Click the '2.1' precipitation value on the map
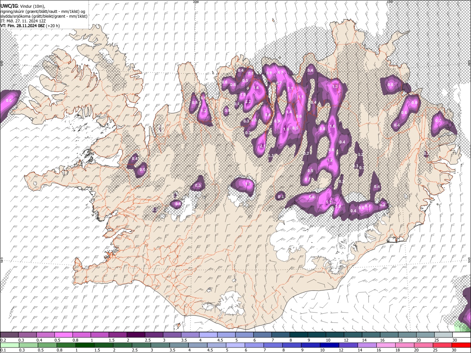 (x=262, y=146)
